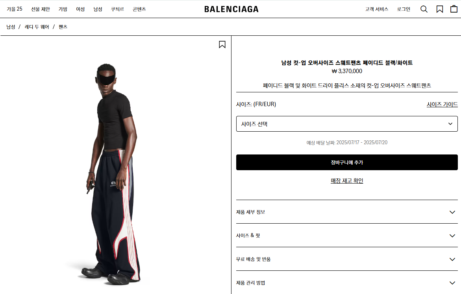Open the shopping bag icon
461x294 pixels.
coord(454,9)
